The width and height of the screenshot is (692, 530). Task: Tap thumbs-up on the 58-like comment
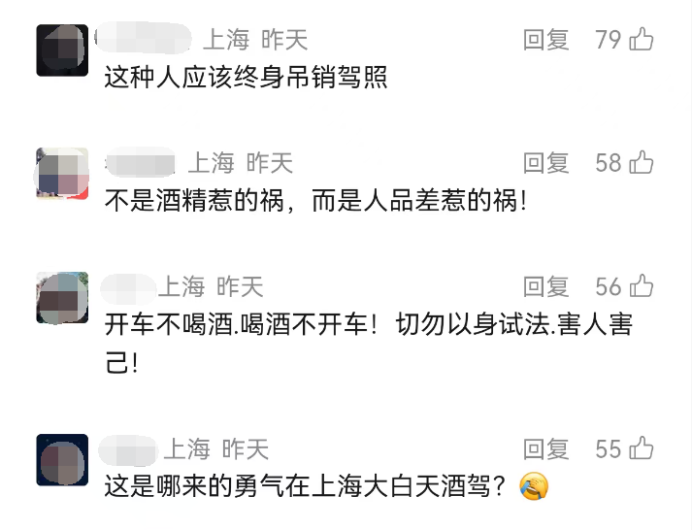641,163
